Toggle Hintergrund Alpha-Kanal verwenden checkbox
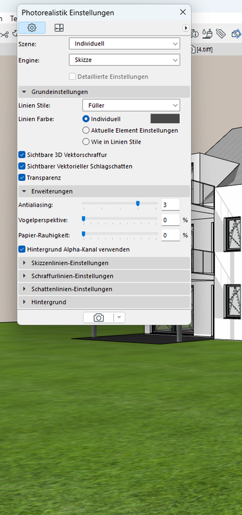 pyautogui.click(x=22, y=249)
